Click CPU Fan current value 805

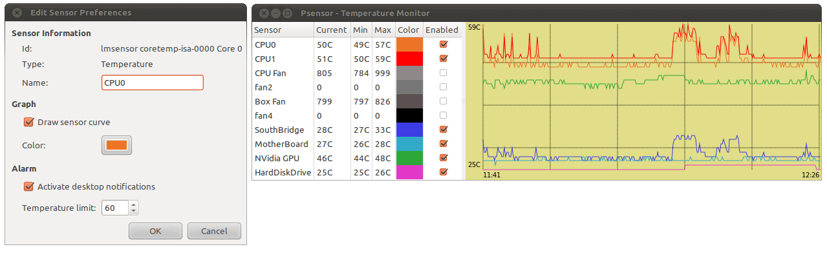[324, 73]
